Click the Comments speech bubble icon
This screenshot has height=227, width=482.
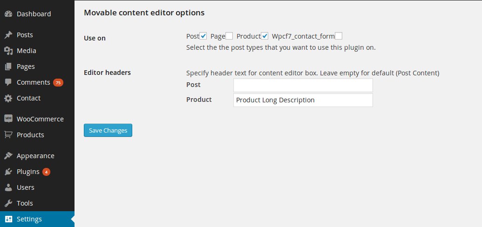coord(8,82)
